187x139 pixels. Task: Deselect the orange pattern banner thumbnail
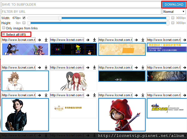click(x=122, y=49)
